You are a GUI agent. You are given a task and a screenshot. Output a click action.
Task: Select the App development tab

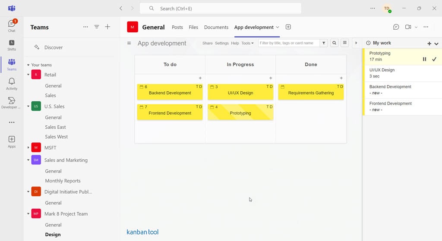click(x=254, y=27)
